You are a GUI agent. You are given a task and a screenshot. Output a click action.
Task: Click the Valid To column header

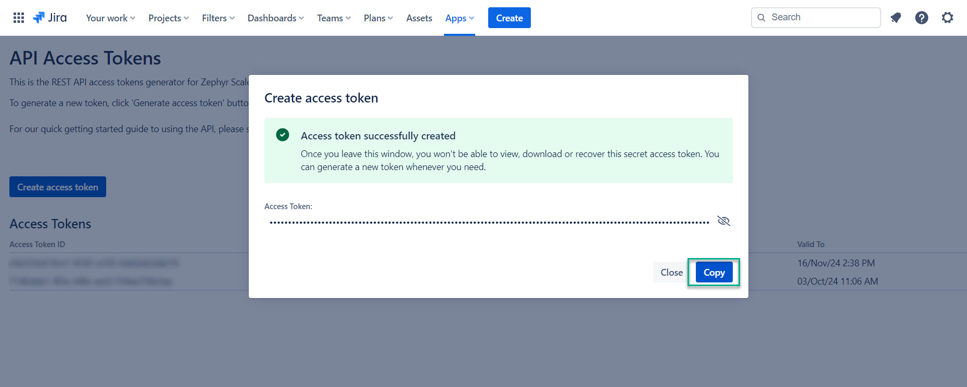(x=811, y=244)
